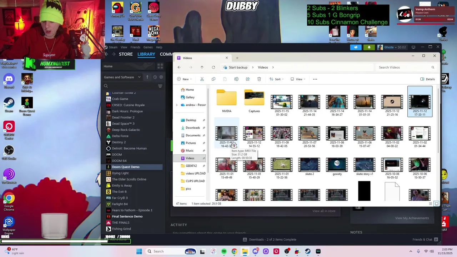This screenshot has width=457, height=257.
Task: Open the Friends menu in Steam
Action: 135,47
